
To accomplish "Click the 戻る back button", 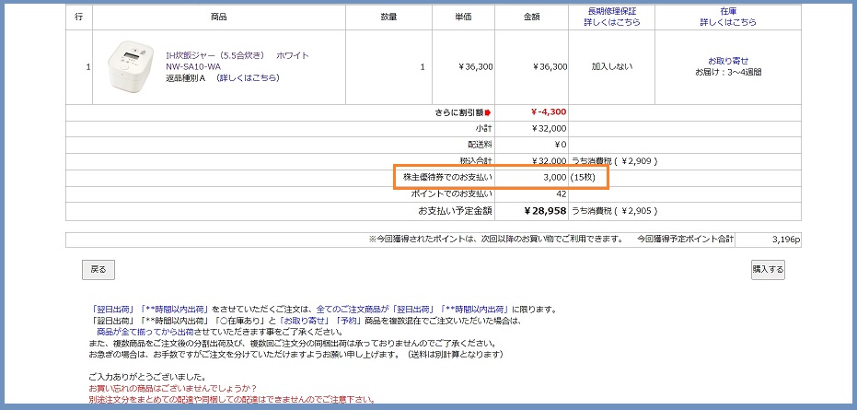I will tap(98, 270).
